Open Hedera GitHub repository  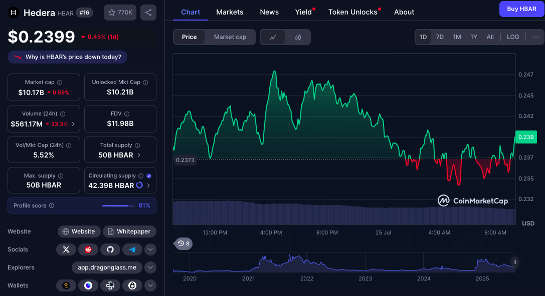110,249
